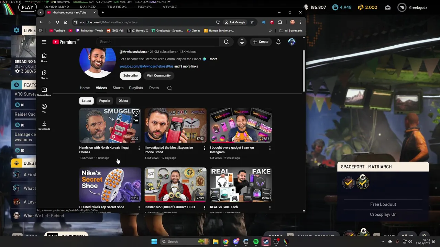Add North Korea video to Watch Later

tap(136, 113)
